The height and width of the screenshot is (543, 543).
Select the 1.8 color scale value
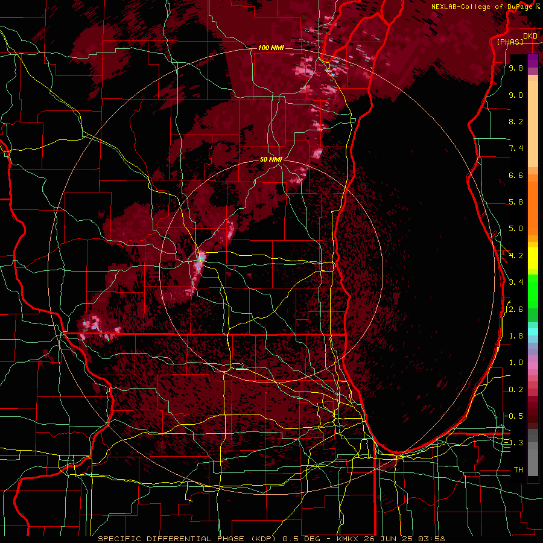pos(516,335)
